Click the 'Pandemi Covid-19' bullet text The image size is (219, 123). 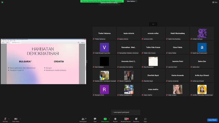click(17, 70)
